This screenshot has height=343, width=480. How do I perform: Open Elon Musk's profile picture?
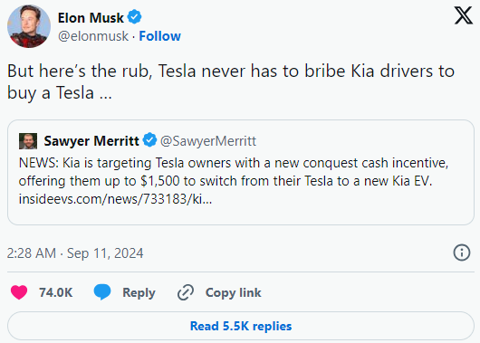coord(29,26)
